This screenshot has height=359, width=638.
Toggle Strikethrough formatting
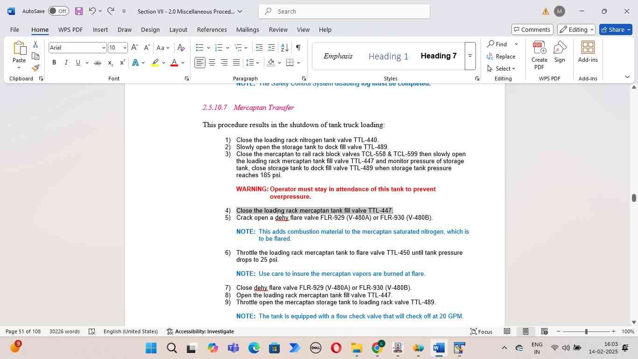point(98,63)
